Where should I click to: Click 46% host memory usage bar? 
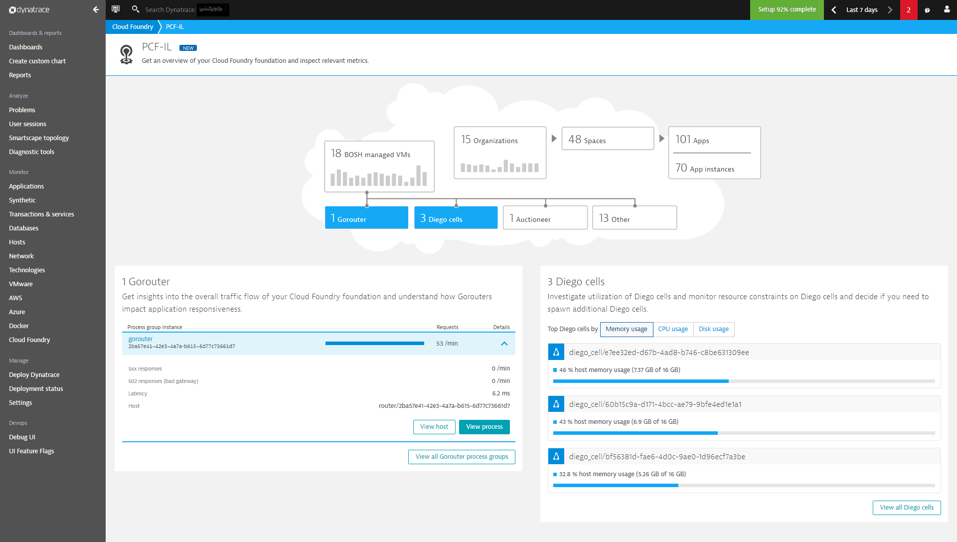coord(744,381)
